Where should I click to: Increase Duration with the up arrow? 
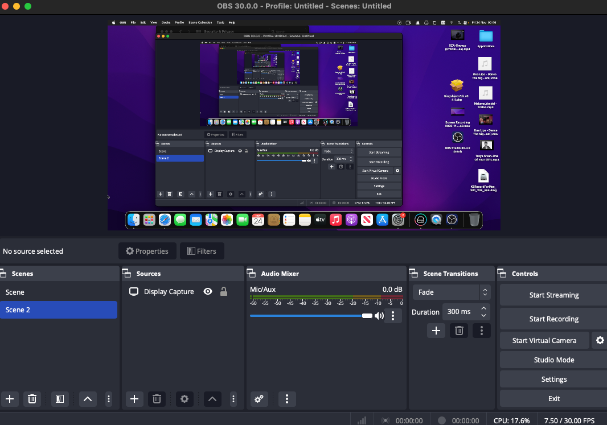click(483, 308)
